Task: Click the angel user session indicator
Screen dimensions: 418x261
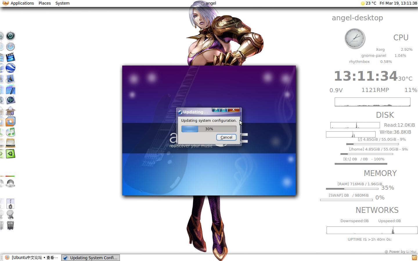Action: 211,3
